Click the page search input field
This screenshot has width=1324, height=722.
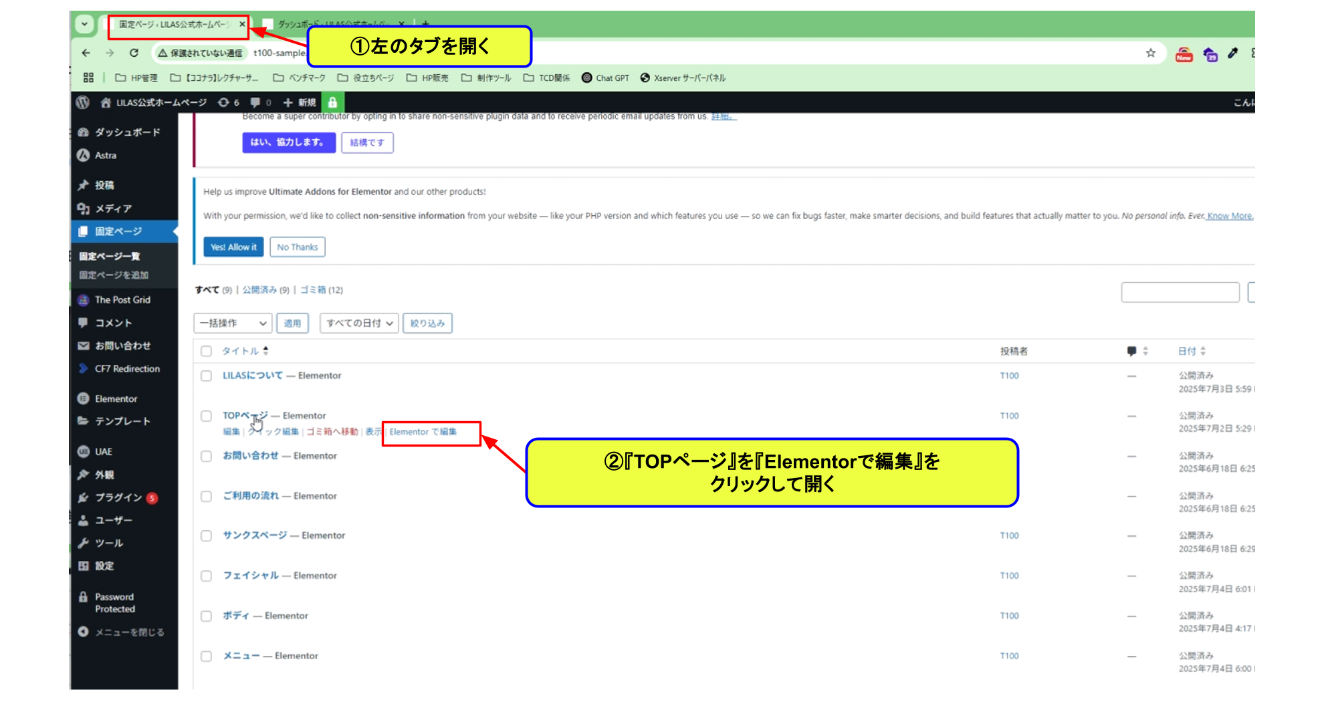point(1180,292)
